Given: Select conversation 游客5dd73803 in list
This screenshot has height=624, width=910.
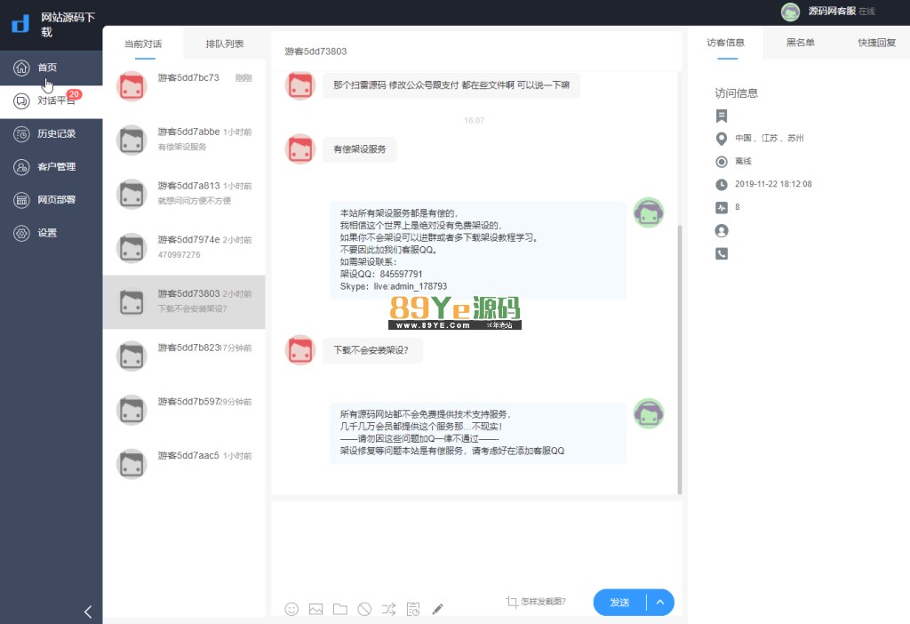Looking at the screenshot, I should 184,302.
